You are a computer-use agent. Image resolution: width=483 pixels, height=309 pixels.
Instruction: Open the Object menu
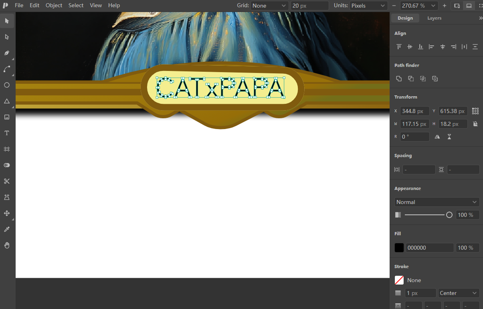54,5
